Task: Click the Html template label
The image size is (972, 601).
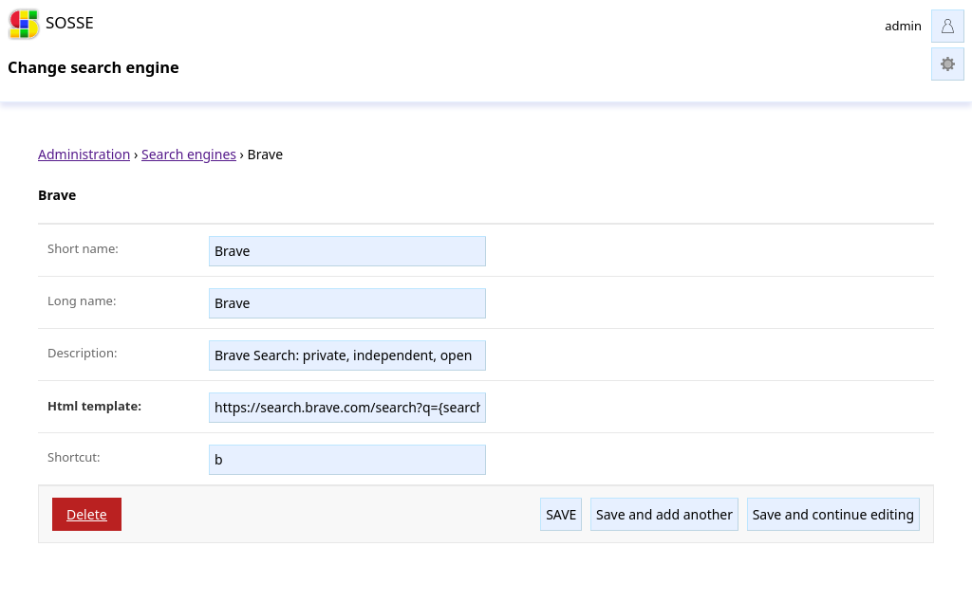Action: (94, 406)
